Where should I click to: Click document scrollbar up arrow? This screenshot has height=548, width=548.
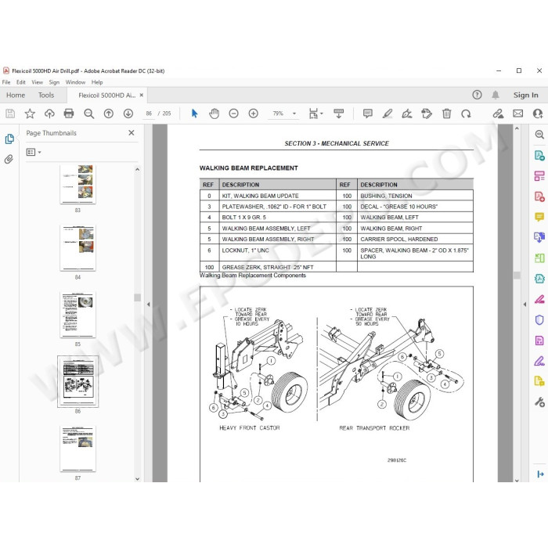(517, 128)
